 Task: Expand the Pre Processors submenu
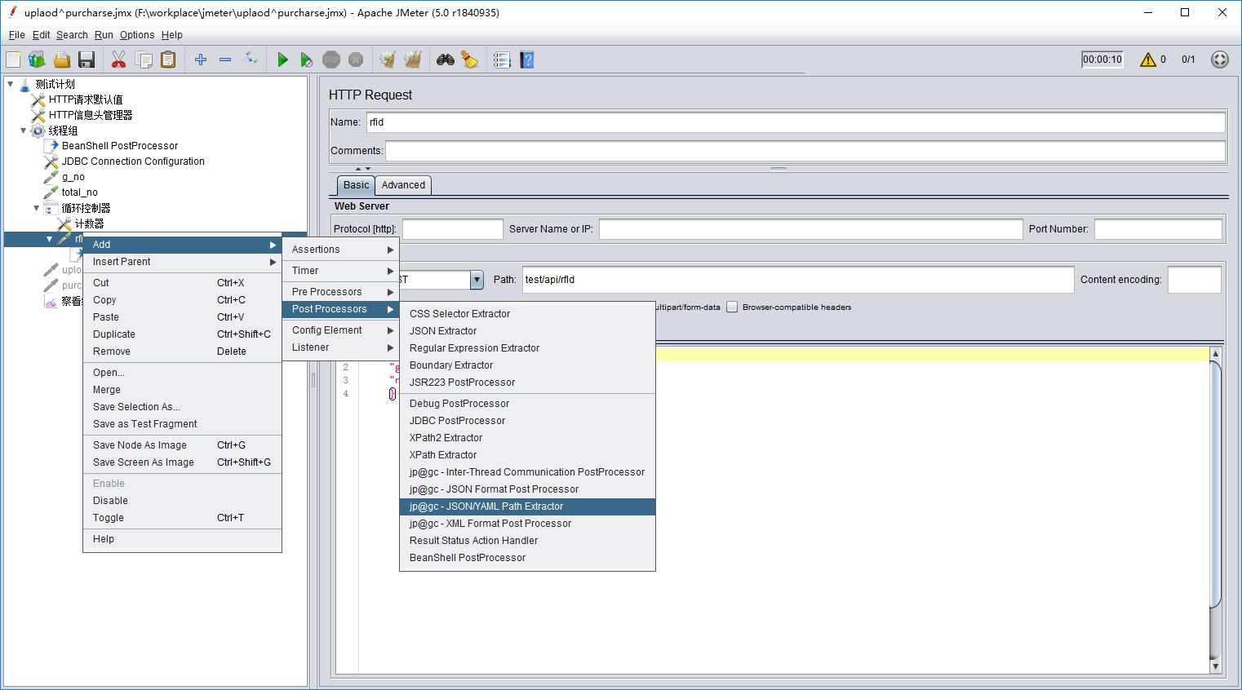(x=341, y=292)
